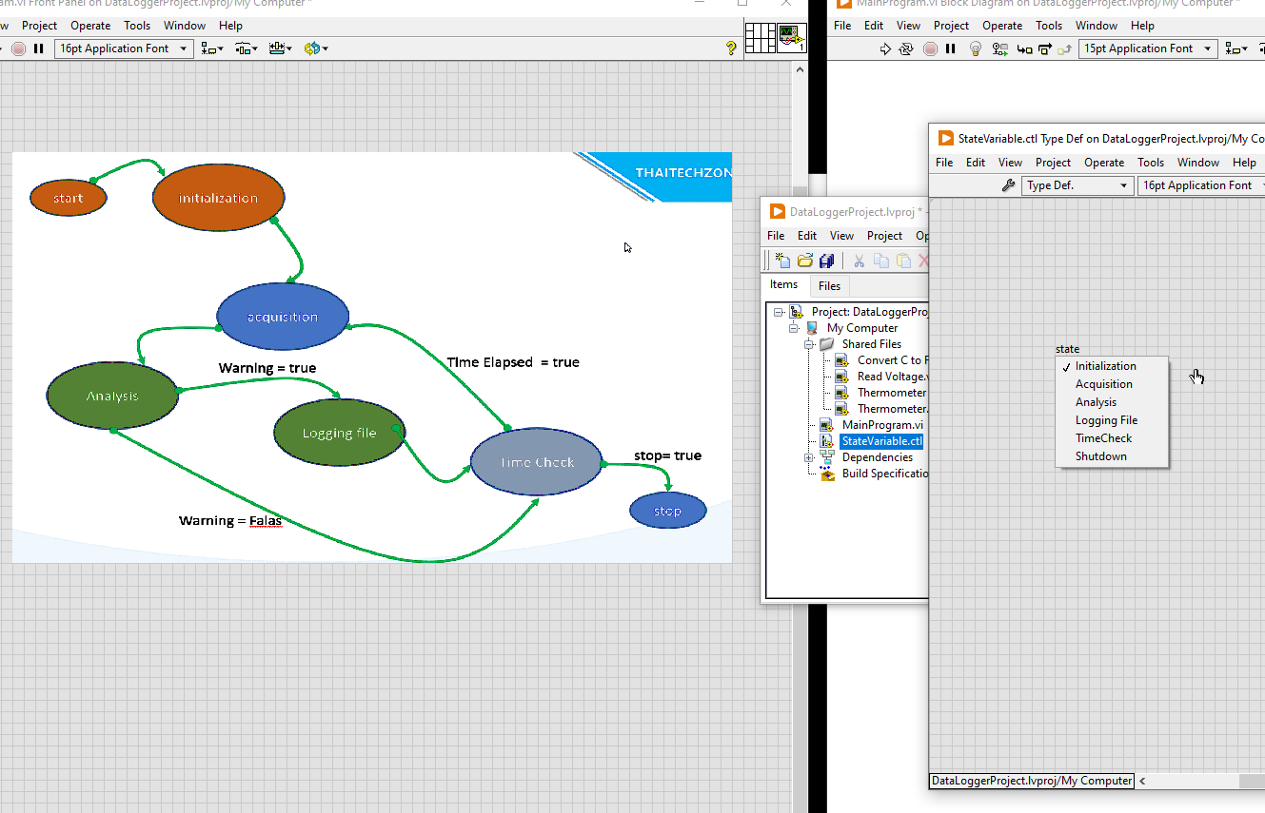Open Align Objects menu in Block Diagram
This screenshot has height=813, width=1265.
coord(1237,48)
